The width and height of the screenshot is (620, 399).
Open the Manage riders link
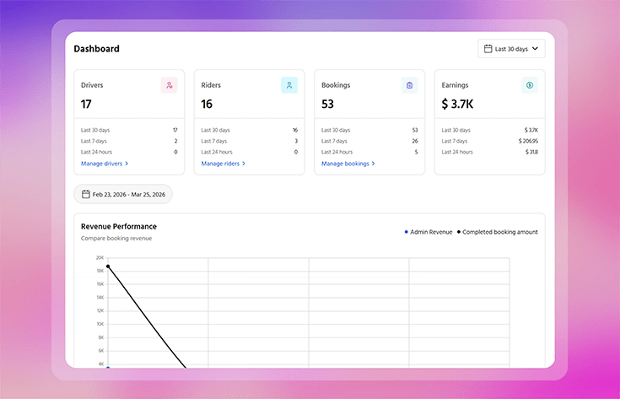click(224, 164)
